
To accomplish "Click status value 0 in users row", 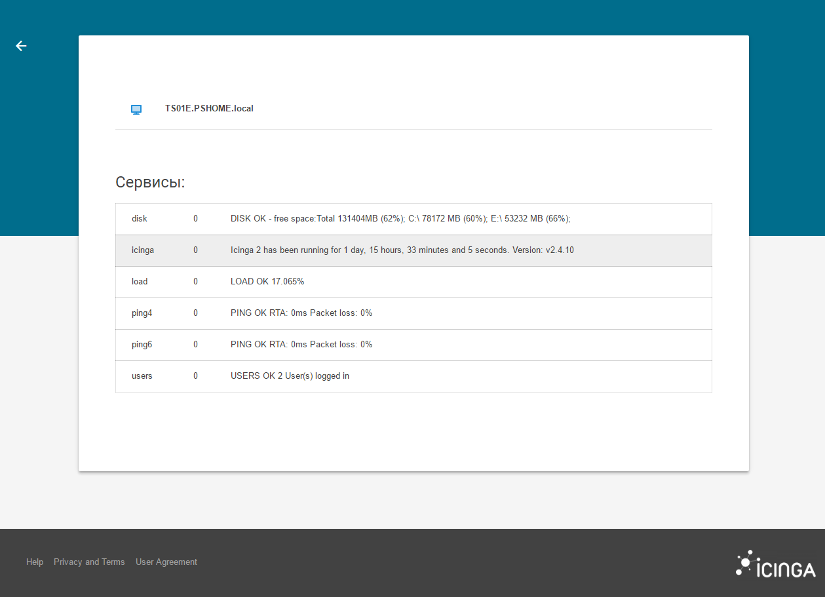I will pyautogui.click(x=195, y=376).
